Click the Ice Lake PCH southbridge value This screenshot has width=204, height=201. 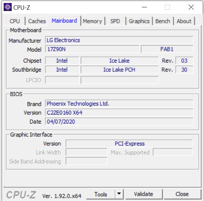(120, 70)
